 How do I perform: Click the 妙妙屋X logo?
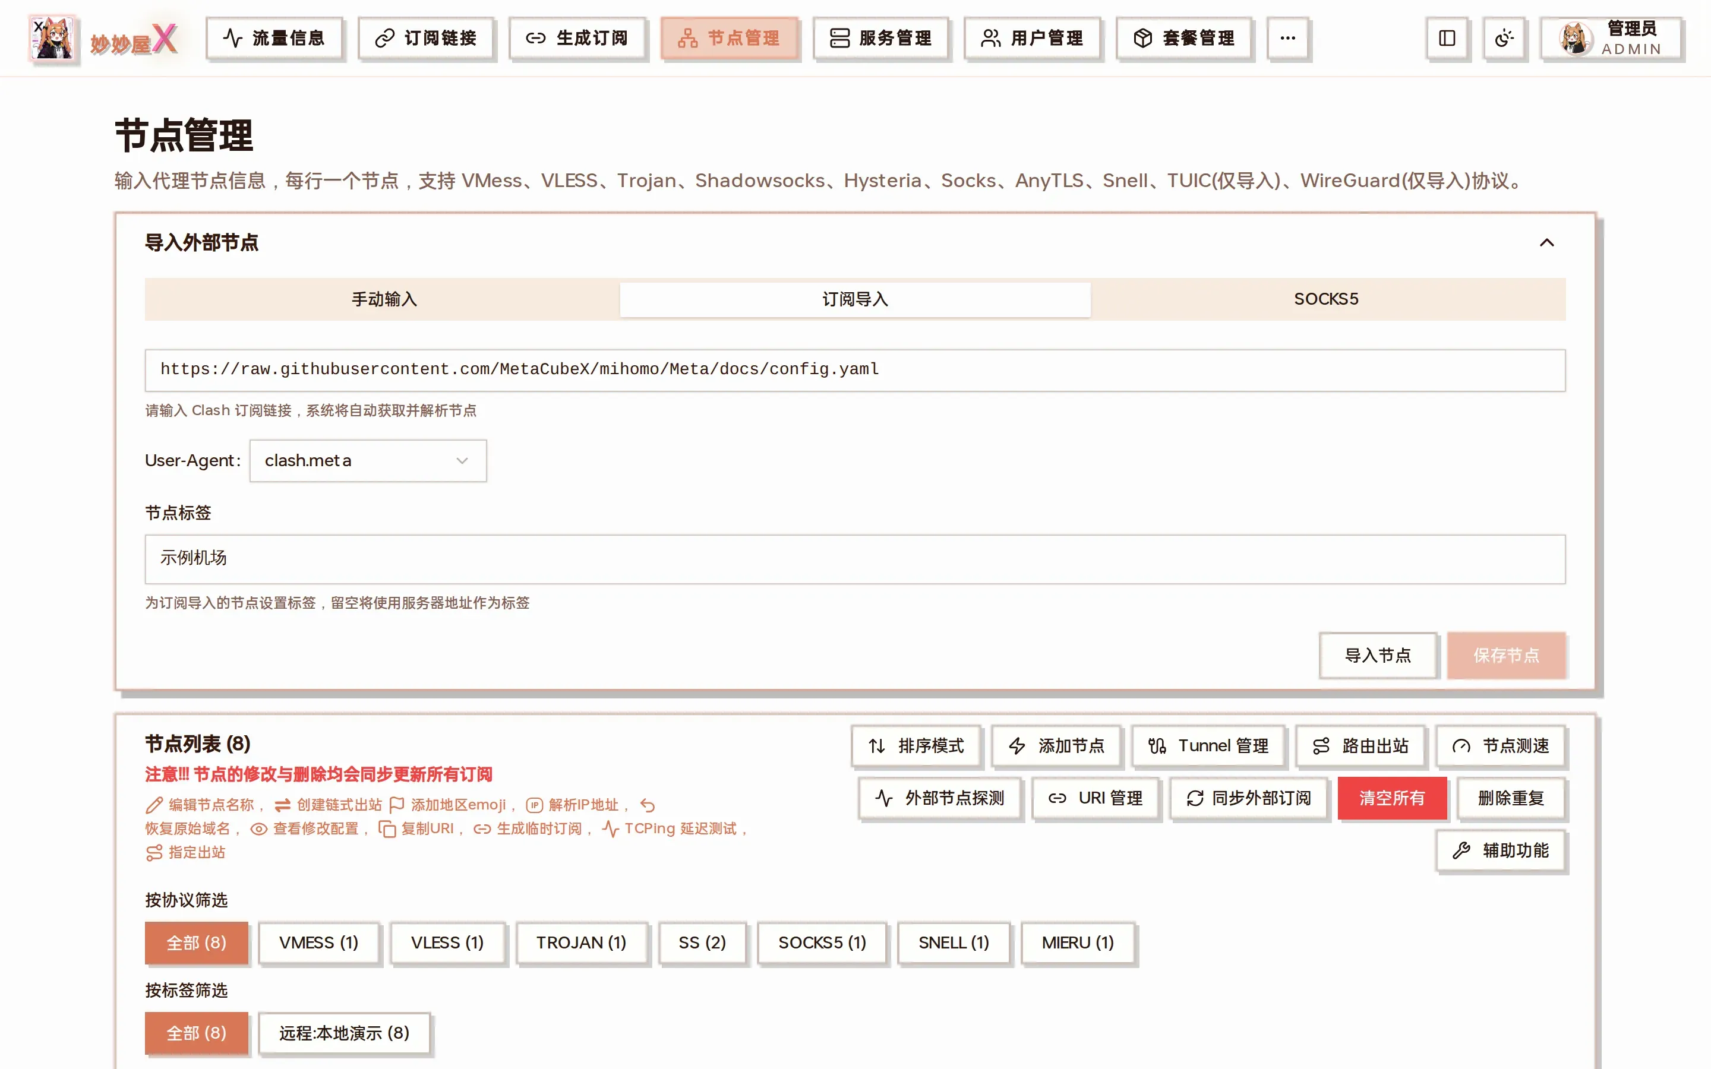[104, 38]
